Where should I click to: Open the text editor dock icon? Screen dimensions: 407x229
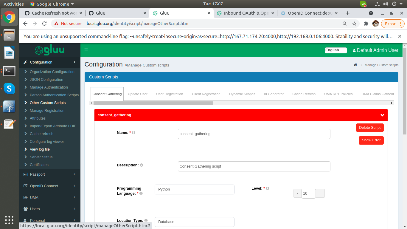tap(9, 124)
